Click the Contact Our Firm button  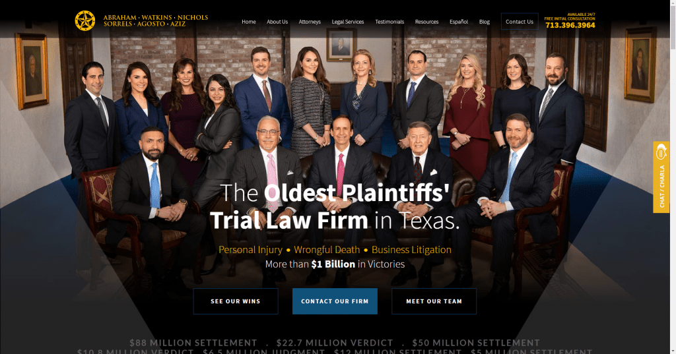pos(335,301)
